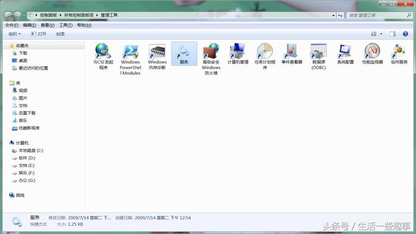The width and height of the screenshot is (416, 234).
Task: Select the 计算机管理 icon
Action: tap(238, 54)
